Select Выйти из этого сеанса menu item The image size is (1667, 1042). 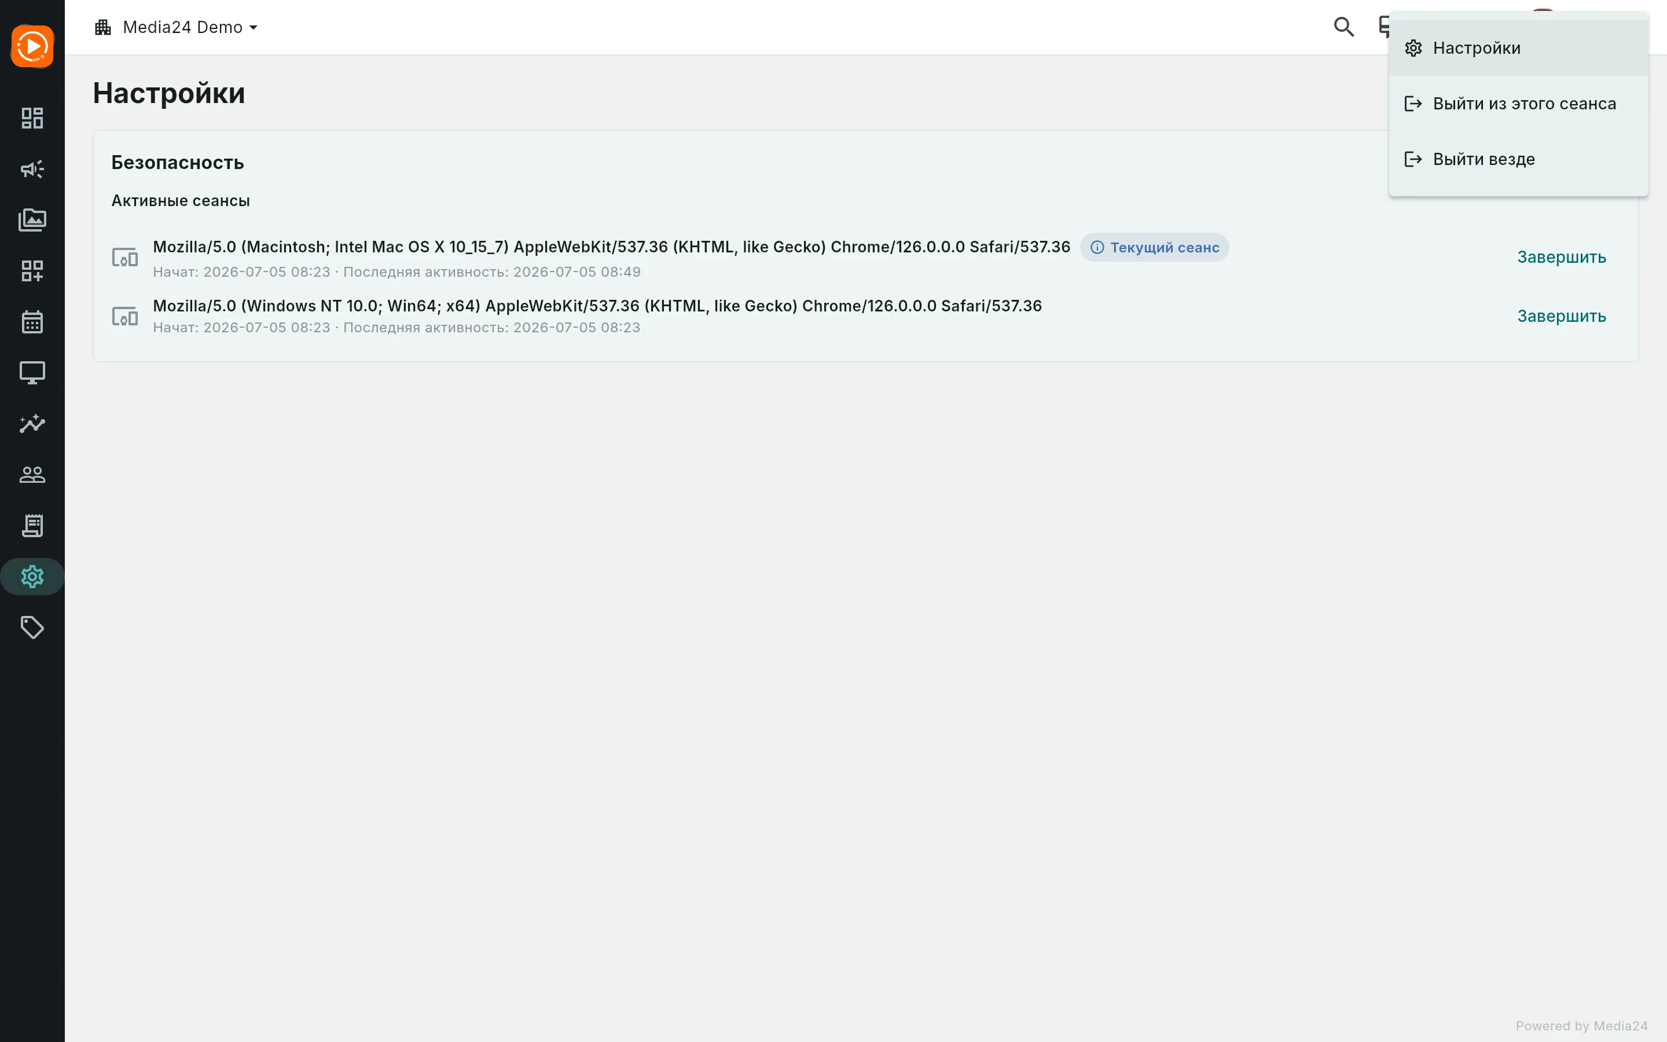(x=1518, y=104)
